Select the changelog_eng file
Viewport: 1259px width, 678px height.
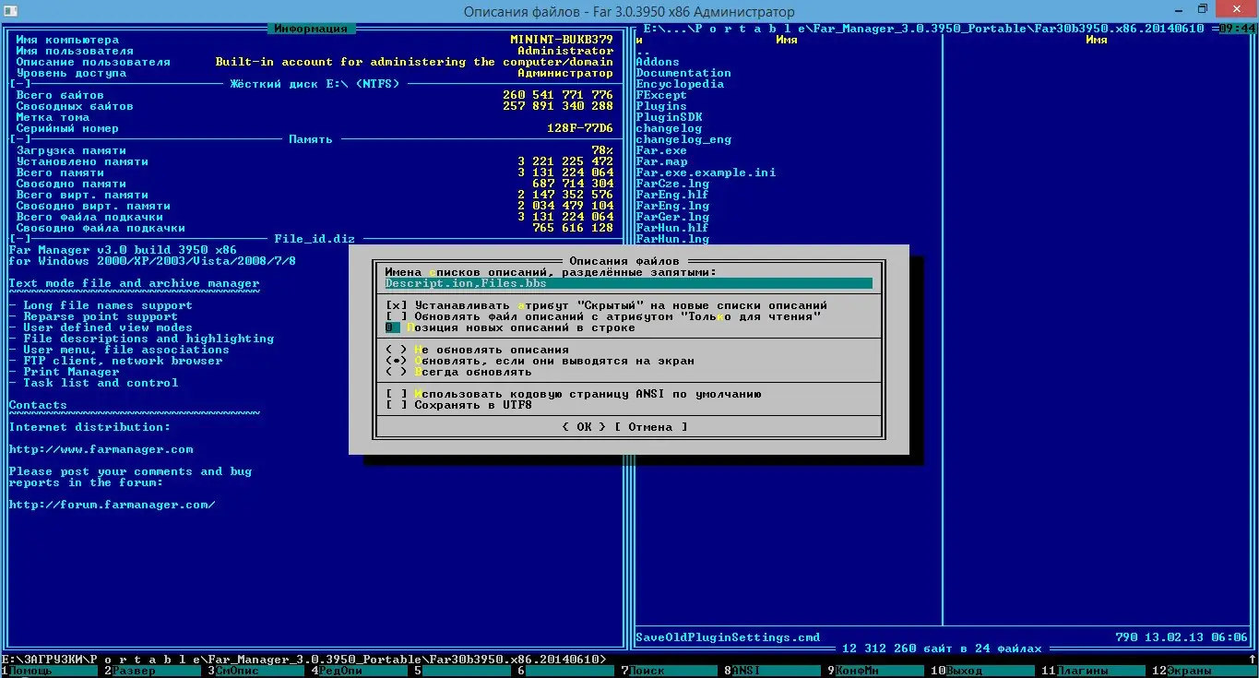[683, 139]
